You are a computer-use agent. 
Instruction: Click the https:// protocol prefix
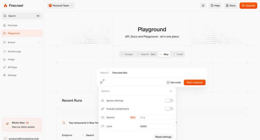pos(104,73)
